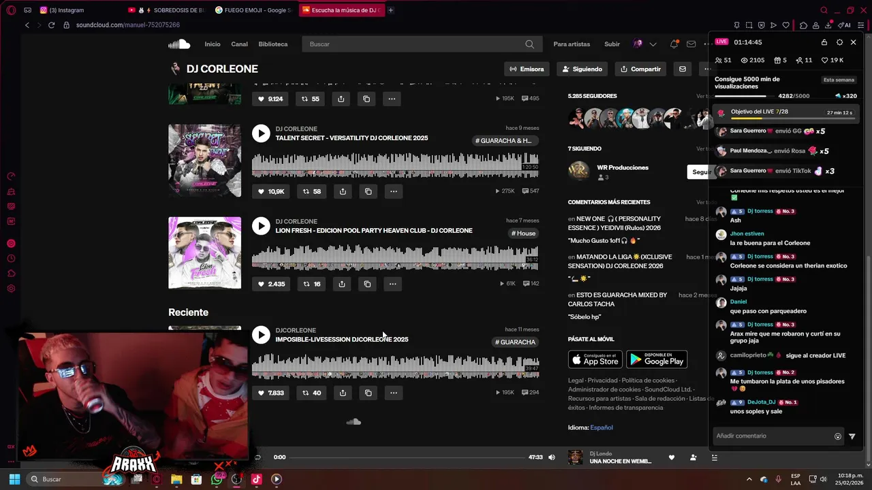Reload the current page
The width and height of the screenshot is (872, 490).
tap(51, 25)
